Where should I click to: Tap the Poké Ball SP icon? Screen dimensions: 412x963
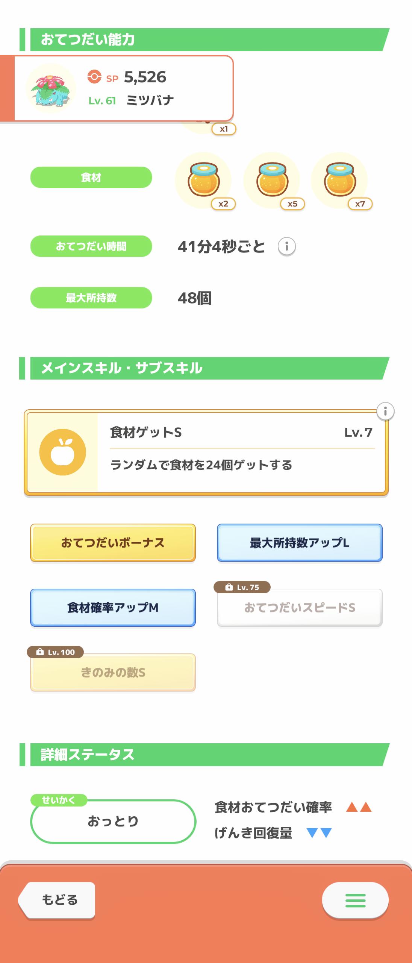pos(94,77)
